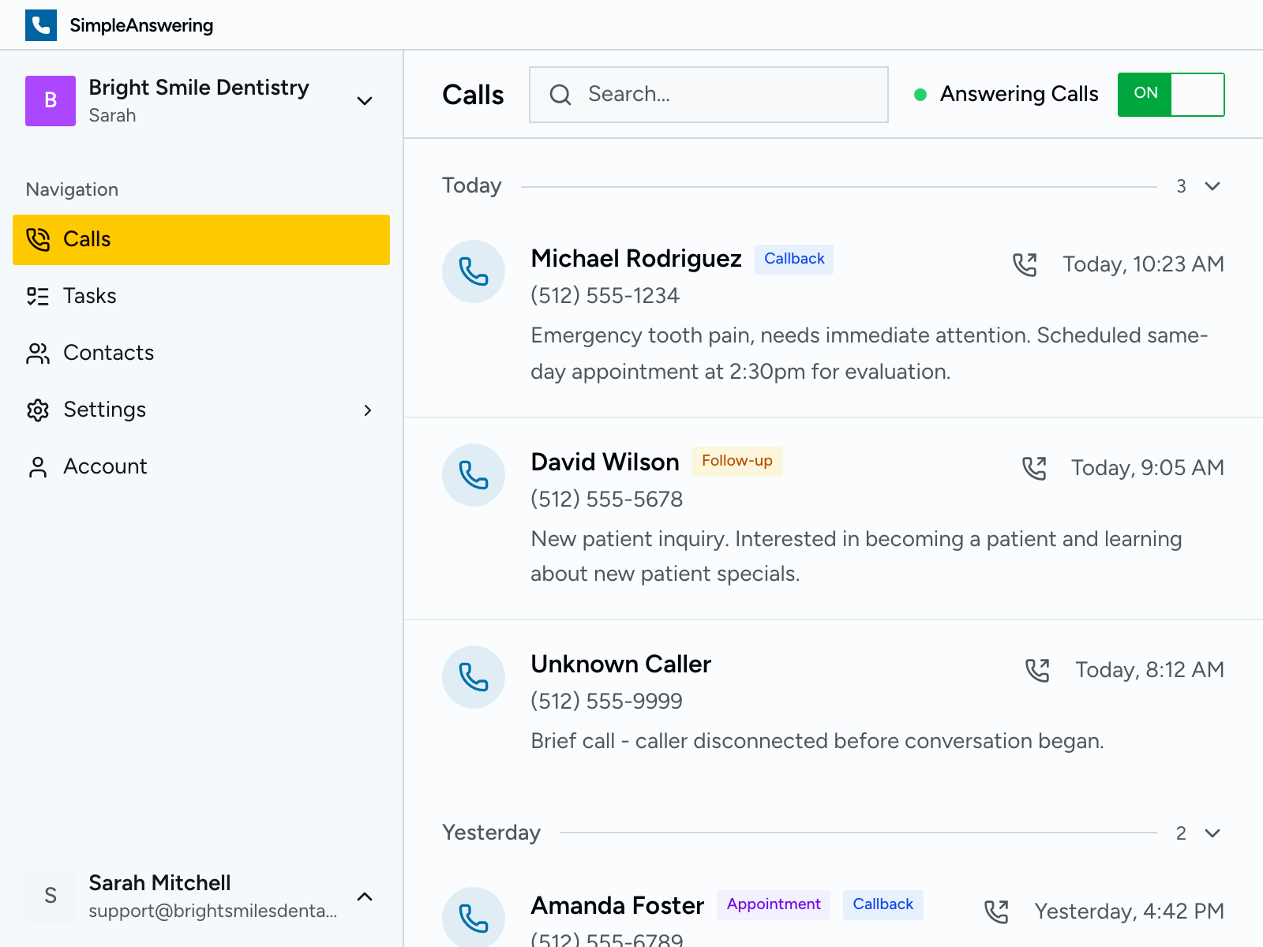This screenshot has width=1263, height=947.
Task: Collapse the Today calls section
Action: [x=1212, y=186]
